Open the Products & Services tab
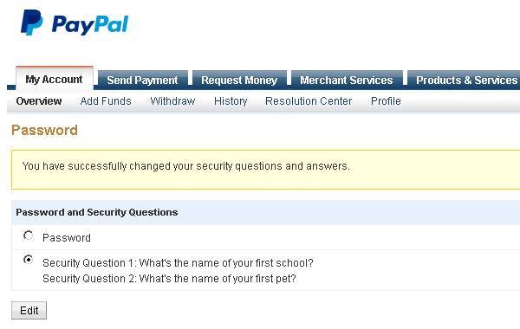Viewport: 520px width, 329px height. pyautogui.click(x=464, y=81)
